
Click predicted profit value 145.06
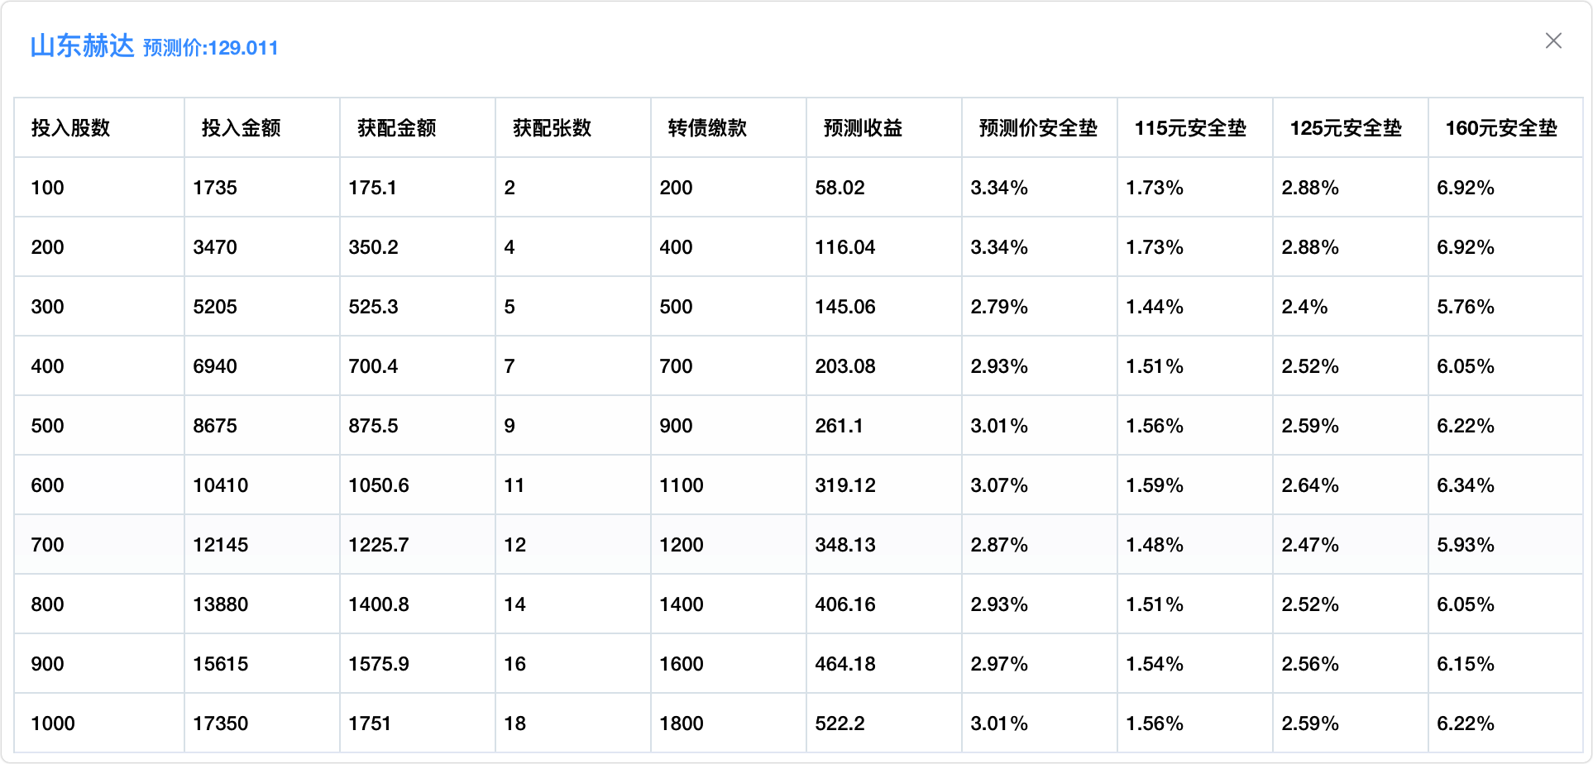[845, 307]
